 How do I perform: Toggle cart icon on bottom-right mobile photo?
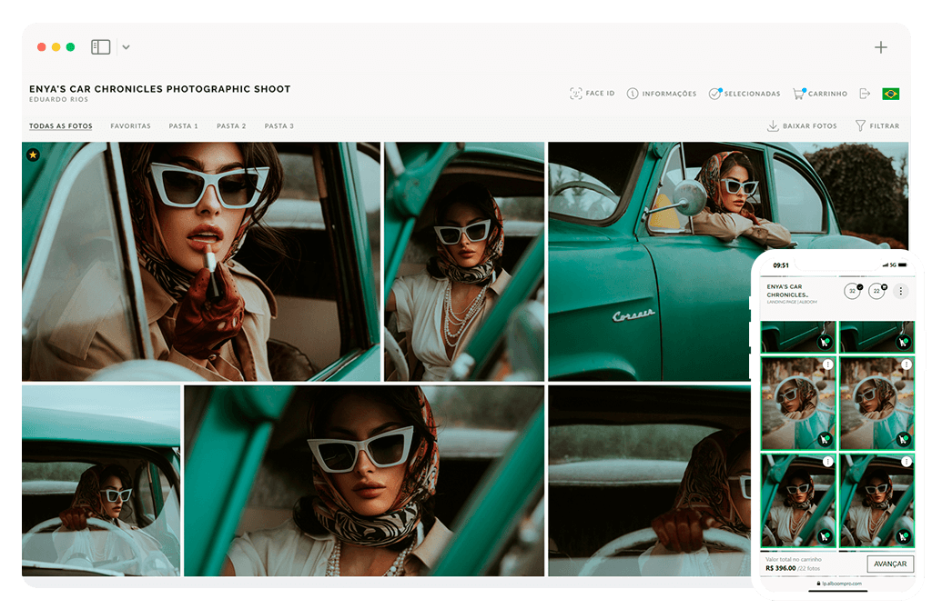(x=903, y=535)
